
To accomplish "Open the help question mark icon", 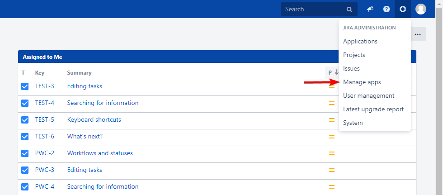I will click(x=386, y=9).
